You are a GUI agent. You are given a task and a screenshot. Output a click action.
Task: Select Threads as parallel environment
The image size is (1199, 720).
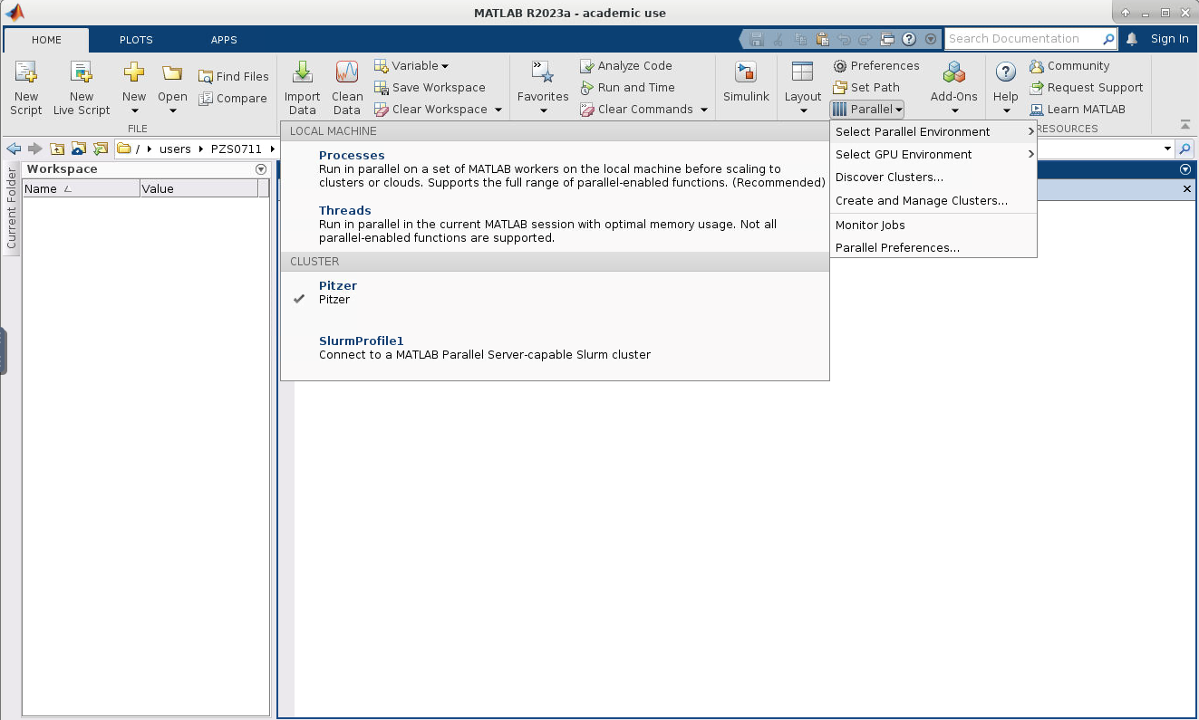click(344, 211)
